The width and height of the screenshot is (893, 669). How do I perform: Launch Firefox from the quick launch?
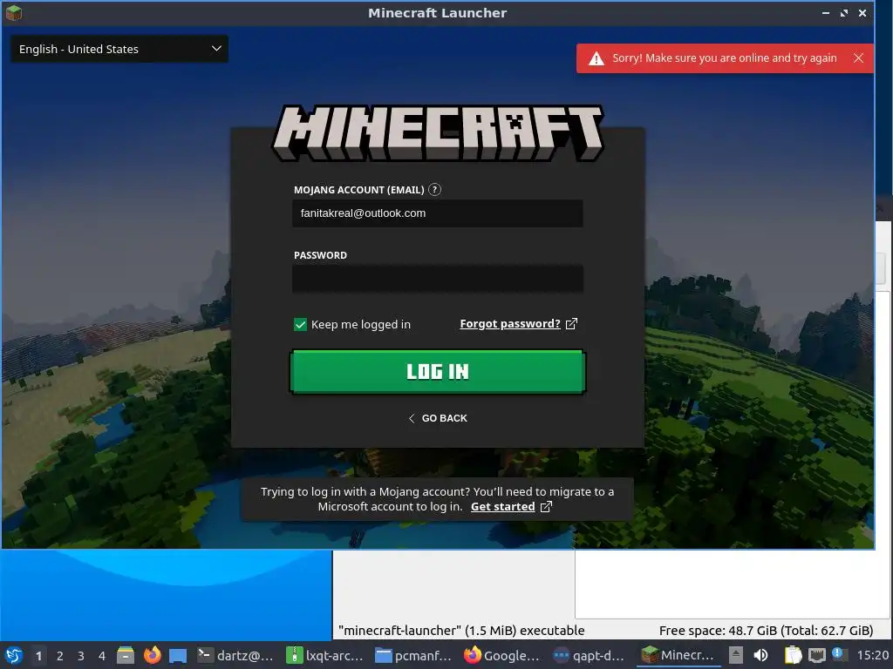(152, 655)
